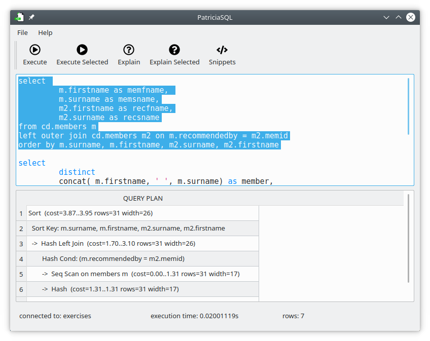
Task: Toggle the pin window icon
Action: [31, 17]
